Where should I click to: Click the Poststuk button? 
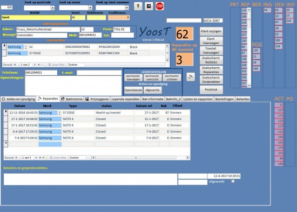(211, 89)
